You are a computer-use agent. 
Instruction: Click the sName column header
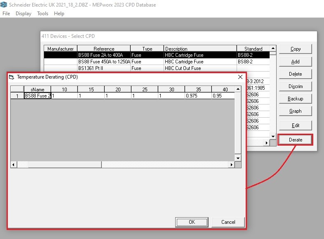pos(38,90)
